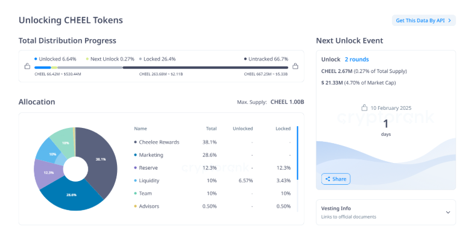Viewport: 471px width, 233px height.
Task: Expand the Vesting Info section chevron
Action: click(448, 212)
